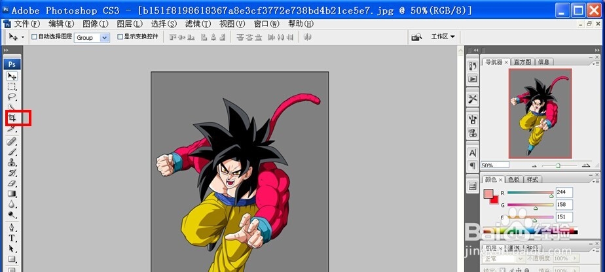Open the Color panel options menu
This screenshot has width=605, height=272.
(x=595, y=180)
